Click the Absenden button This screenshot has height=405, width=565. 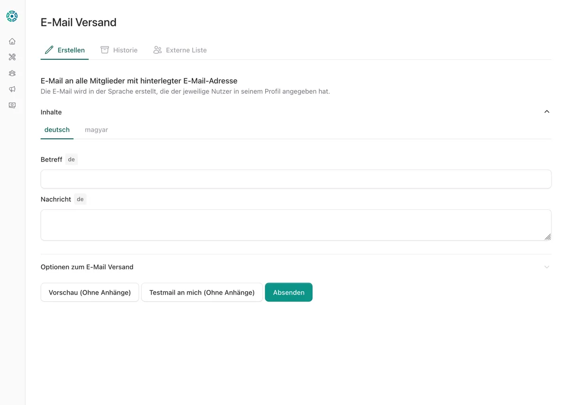tap(288, 292)
